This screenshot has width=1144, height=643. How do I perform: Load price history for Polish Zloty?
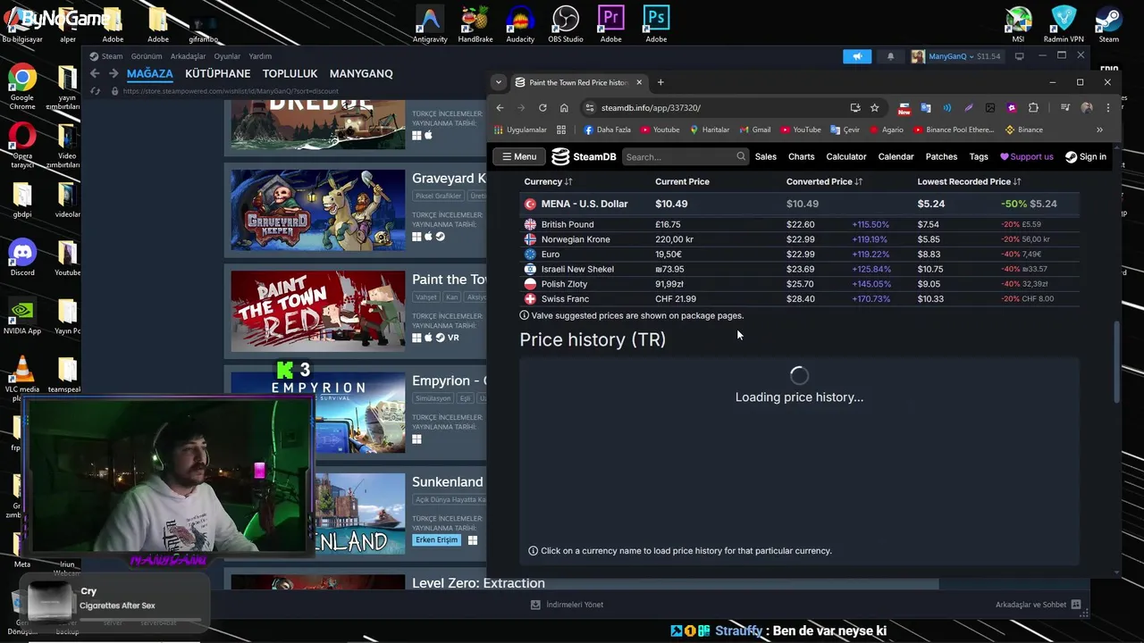point(564,284)
